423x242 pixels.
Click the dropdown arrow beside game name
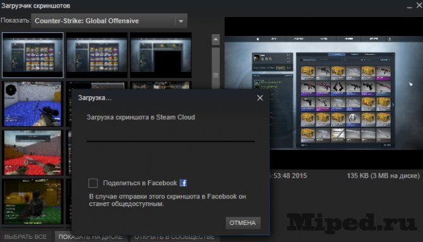pyautogui.click(x=181, y=21)
